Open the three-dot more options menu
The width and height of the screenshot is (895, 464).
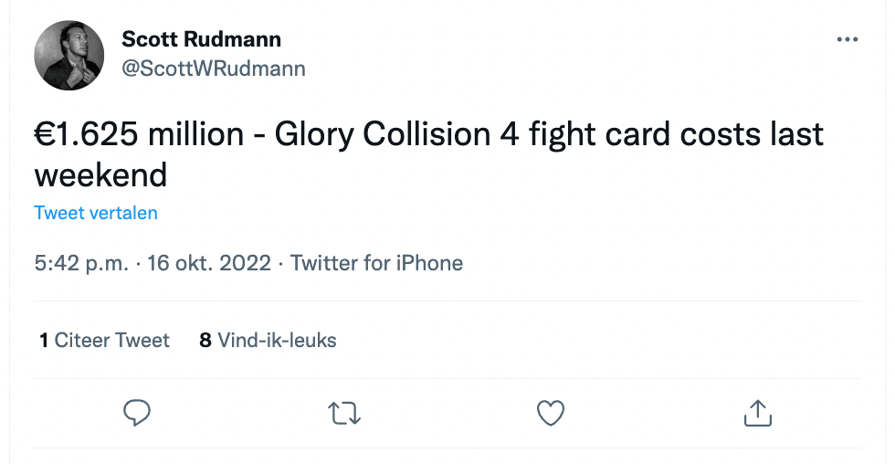(x=848, y=40)
